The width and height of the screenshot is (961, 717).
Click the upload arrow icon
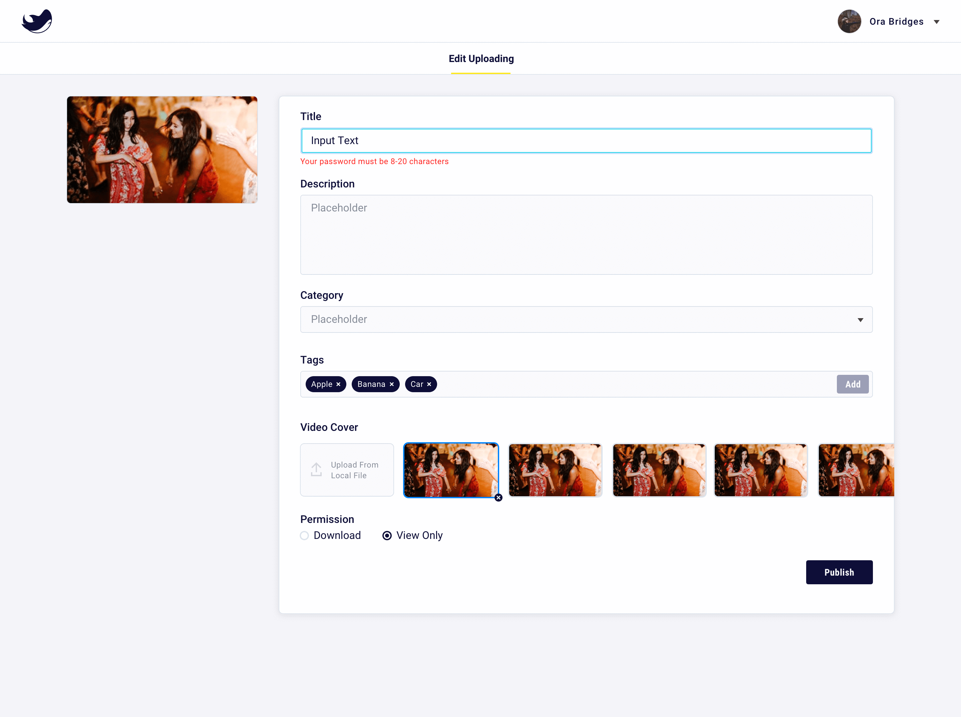tap(316, 470)
